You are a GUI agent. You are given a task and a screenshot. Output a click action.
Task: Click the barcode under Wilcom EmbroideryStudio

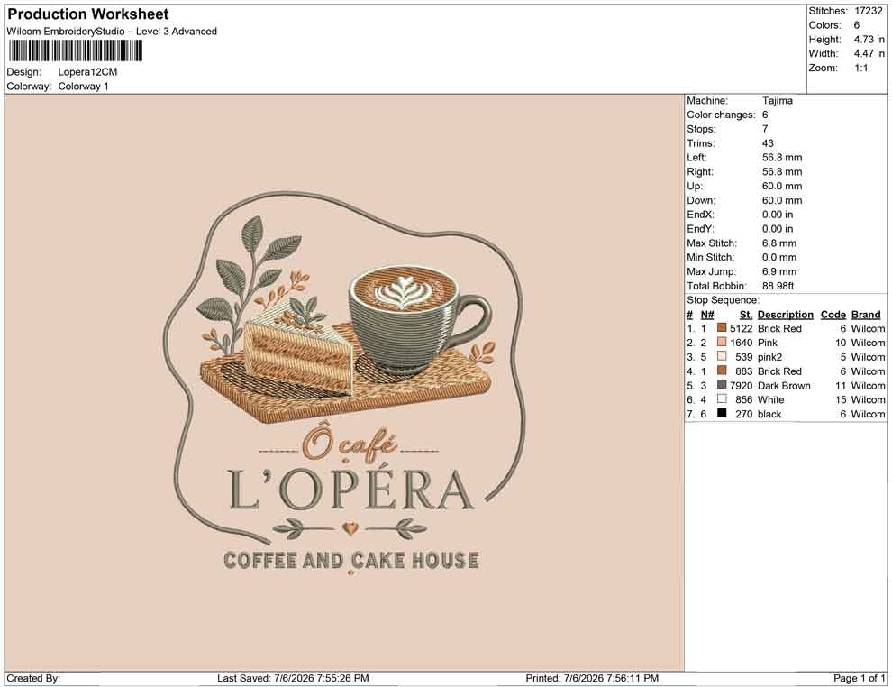(x=75, y=51)
